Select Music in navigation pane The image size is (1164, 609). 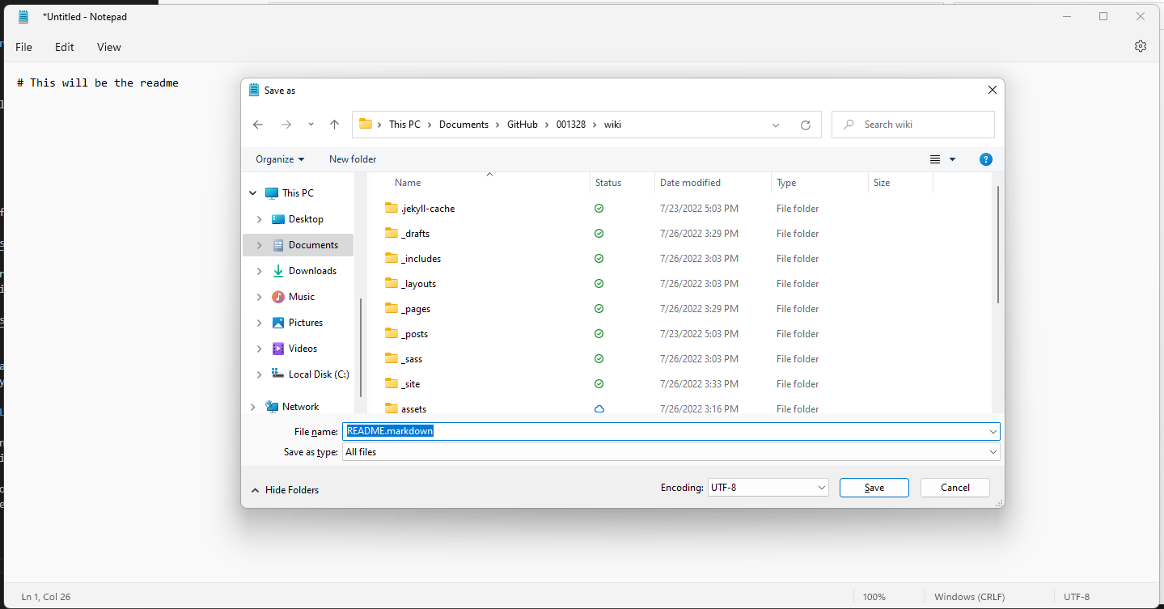pos(301,297)
